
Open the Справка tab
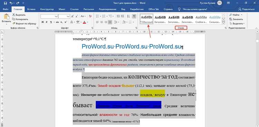point(168,9)
